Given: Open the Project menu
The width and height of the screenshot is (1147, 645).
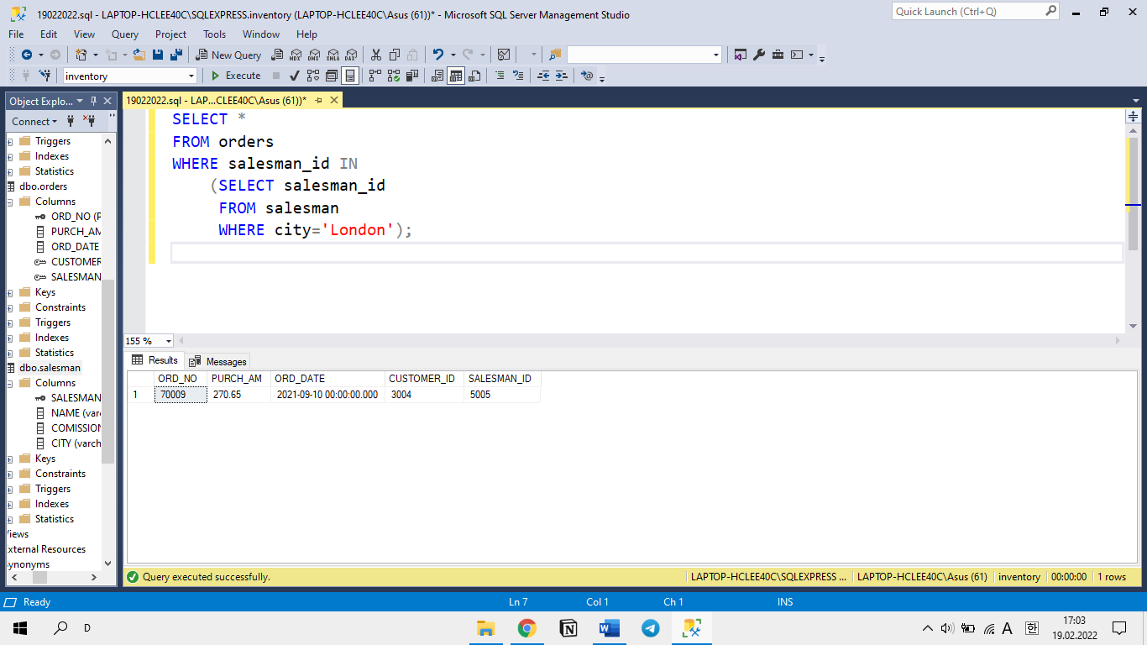Looking at the screenshot, I should (170, 34).
